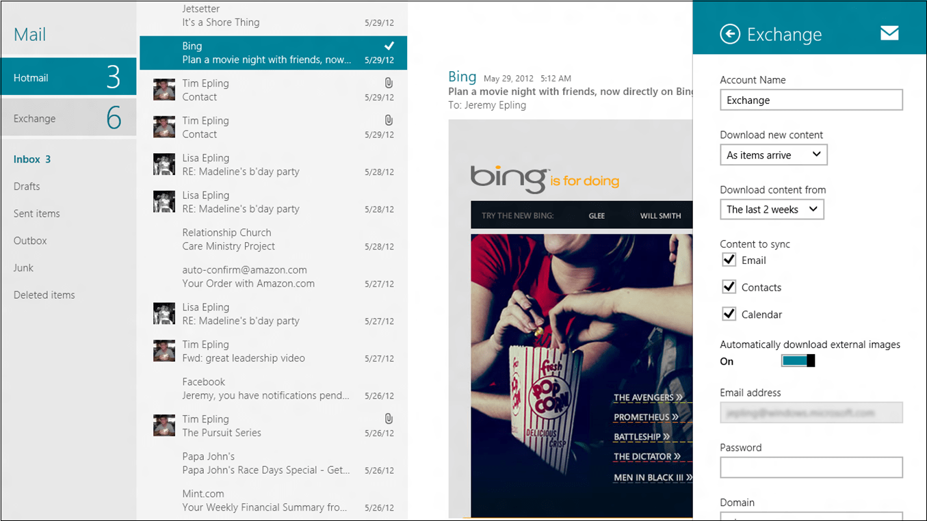Screen dimensions: 927x521
Task: Uncheck the Contacts sync checkbox
Action: (729, 287)
